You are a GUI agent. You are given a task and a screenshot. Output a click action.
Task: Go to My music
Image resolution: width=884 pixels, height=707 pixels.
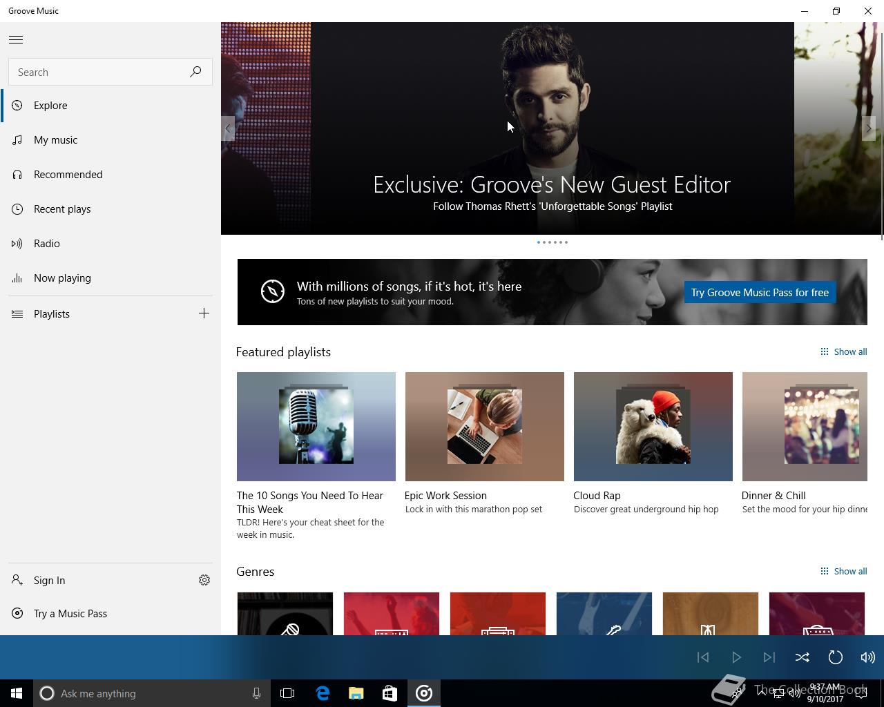[110, 140]
